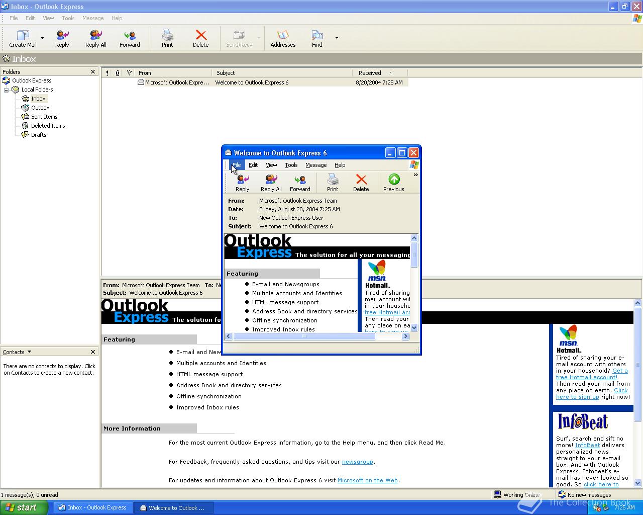Image resolution: width=643 pixels, height=515 pixels.
Task: Sort message list by From column
Action: [x=173, y=73]
